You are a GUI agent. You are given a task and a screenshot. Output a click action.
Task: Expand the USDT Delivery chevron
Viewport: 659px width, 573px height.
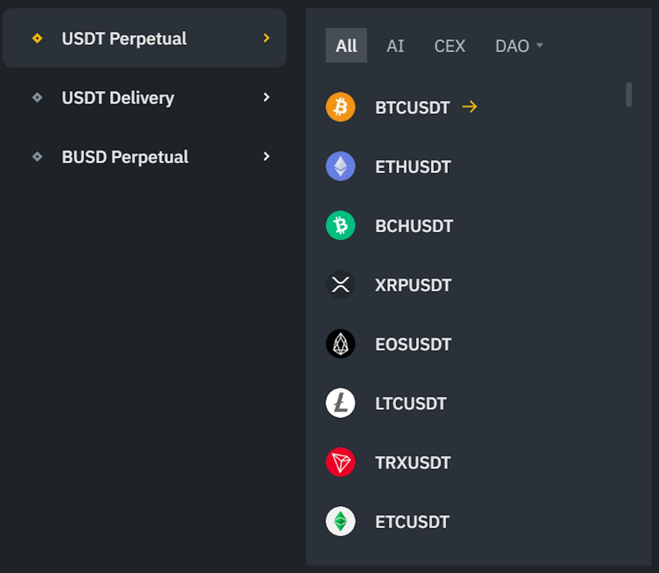(x=266, y=97)
